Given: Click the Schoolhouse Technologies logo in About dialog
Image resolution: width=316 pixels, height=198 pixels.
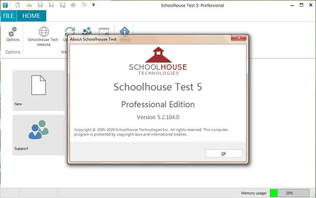Looking at the screenshot, I should click(x=158, y=61).
